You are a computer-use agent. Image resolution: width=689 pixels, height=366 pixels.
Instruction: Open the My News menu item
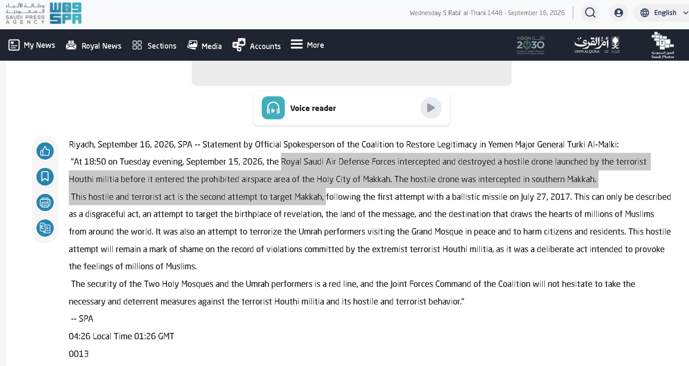coord(32,45)
